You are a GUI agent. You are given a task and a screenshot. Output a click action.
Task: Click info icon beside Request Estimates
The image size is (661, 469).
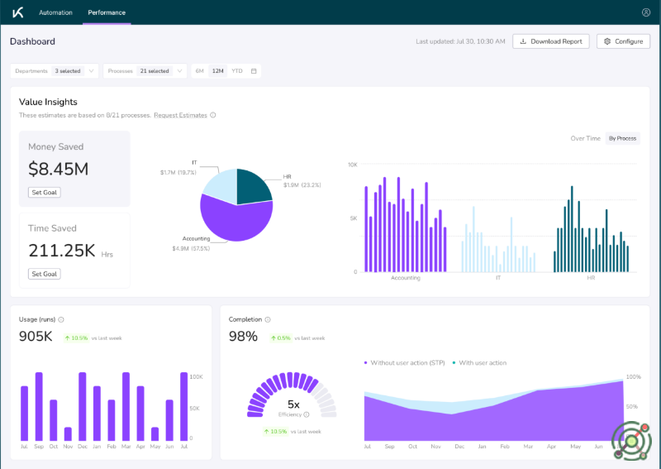click(213, 115)
